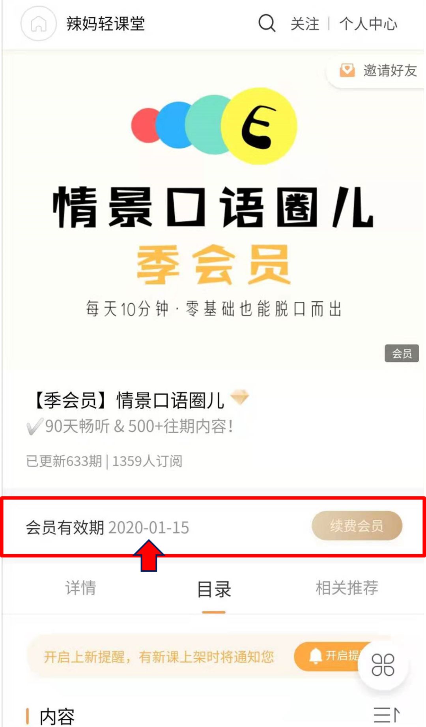Screen dimensions: 426x727
Task: Open 个人中心 personal center
Action: point(368,24)
